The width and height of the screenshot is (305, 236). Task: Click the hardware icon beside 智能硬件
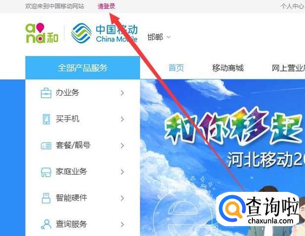(x=46, y=198)
